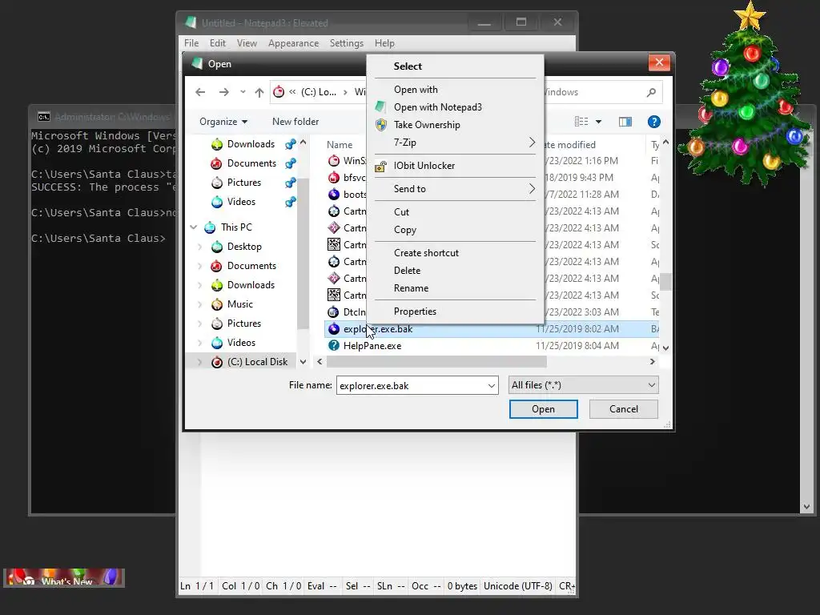The width and height of the screenshot is (820, 615).
Task: Open the recent locations dropdown arrow
Action: (243, 92)
